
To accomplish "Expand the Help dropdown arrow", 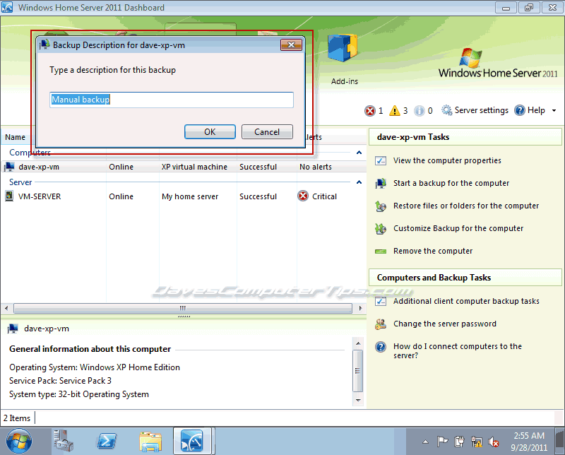I will click(x=554, y=111).
